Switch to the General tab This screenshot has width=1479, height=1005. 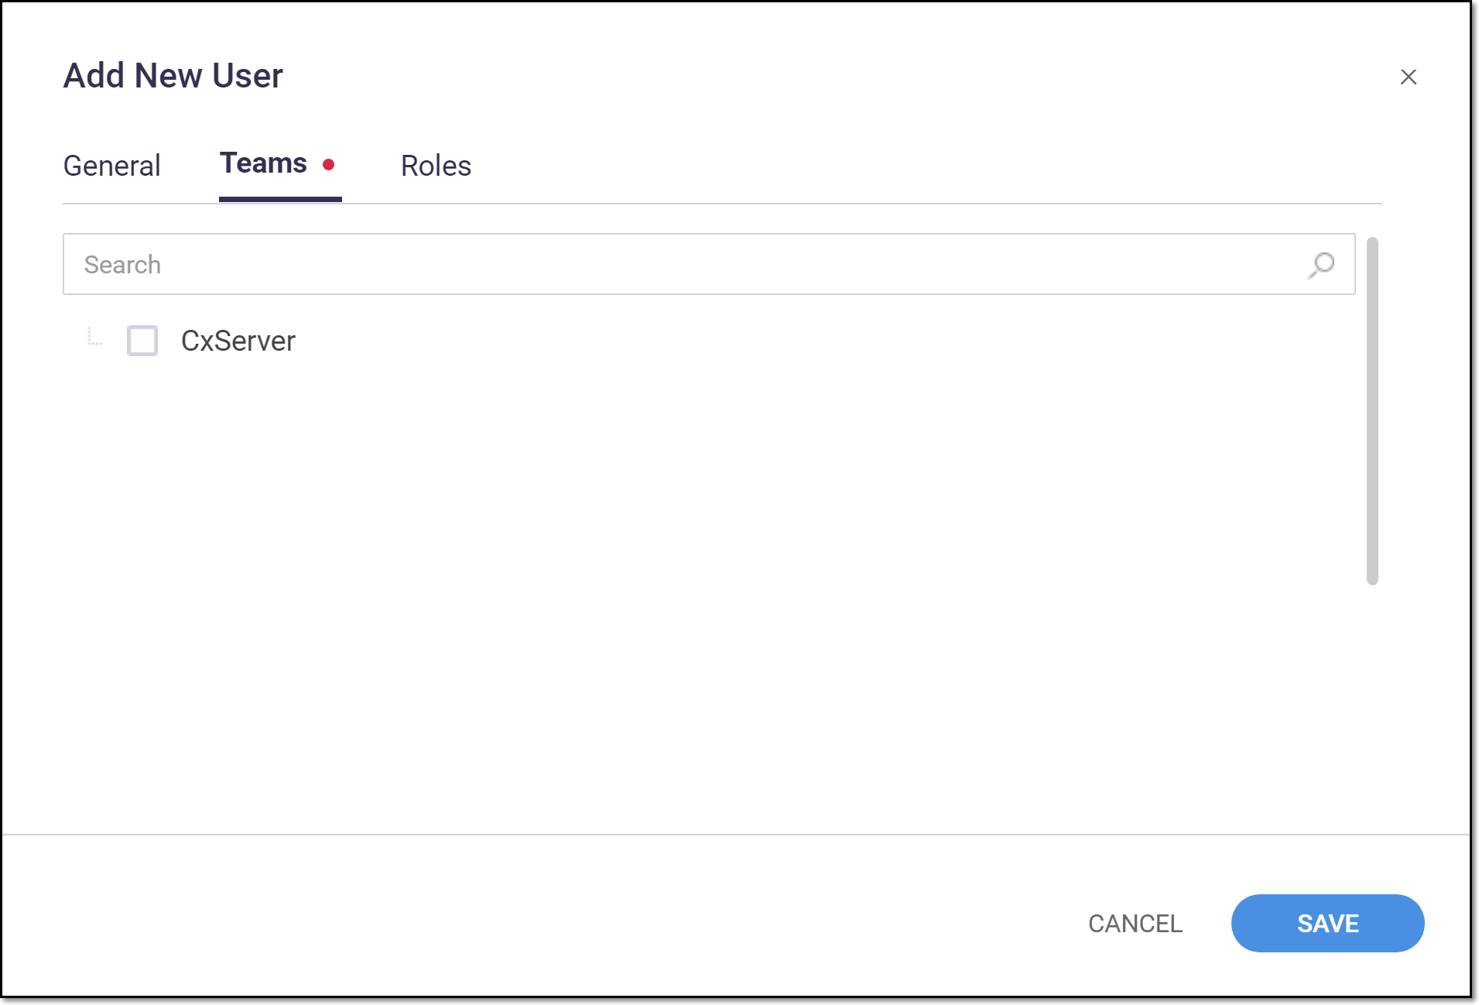pyautogui.click(x=112, y=166)
